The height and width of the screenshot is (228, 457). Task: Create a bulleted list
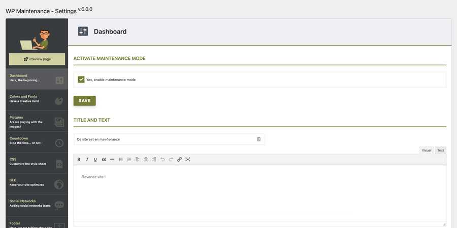point(121,160)
